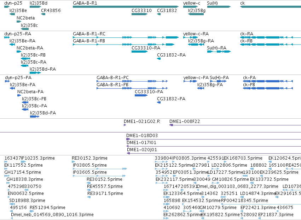The height and width of the screenshot is (220, 301).
Task: Select the CG31832-PA protein label
Action: click(171, 99)
